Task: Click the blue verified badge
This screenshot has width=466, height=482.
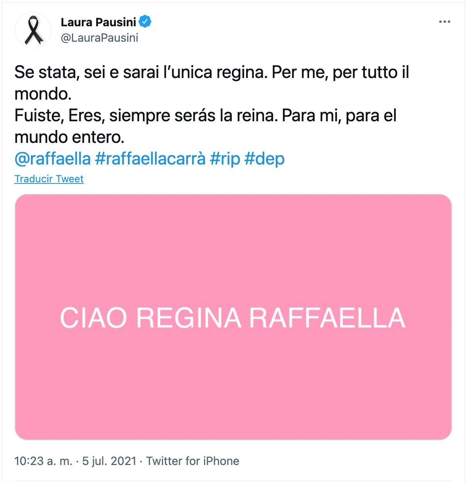Action: (x=145, y=22)
